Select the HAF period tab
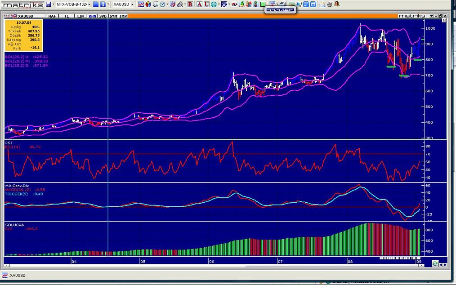Screen dimensions: 456x285 point(52,16)
